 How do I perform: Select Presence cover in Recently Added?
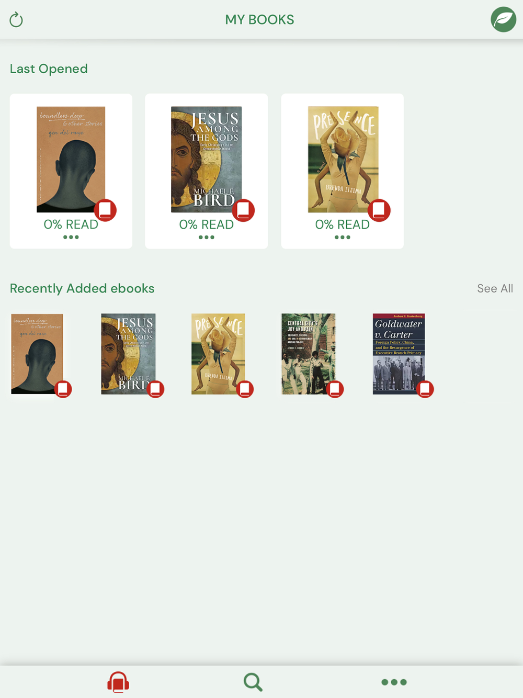coord(218,354)
